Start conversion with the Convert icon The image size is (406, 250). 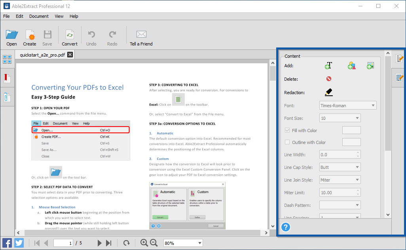[70, 35]
